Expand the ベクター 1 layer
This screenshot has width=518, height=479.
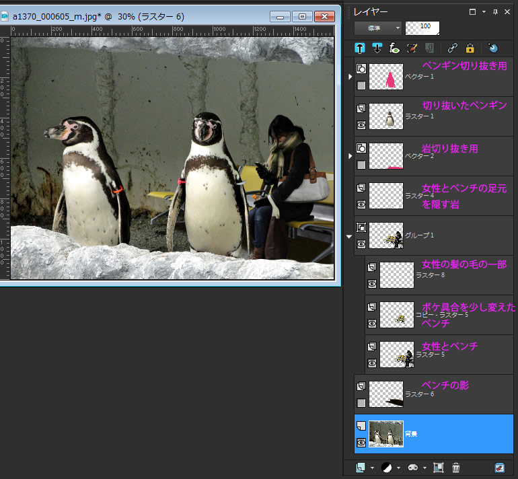tap(349, 77)
